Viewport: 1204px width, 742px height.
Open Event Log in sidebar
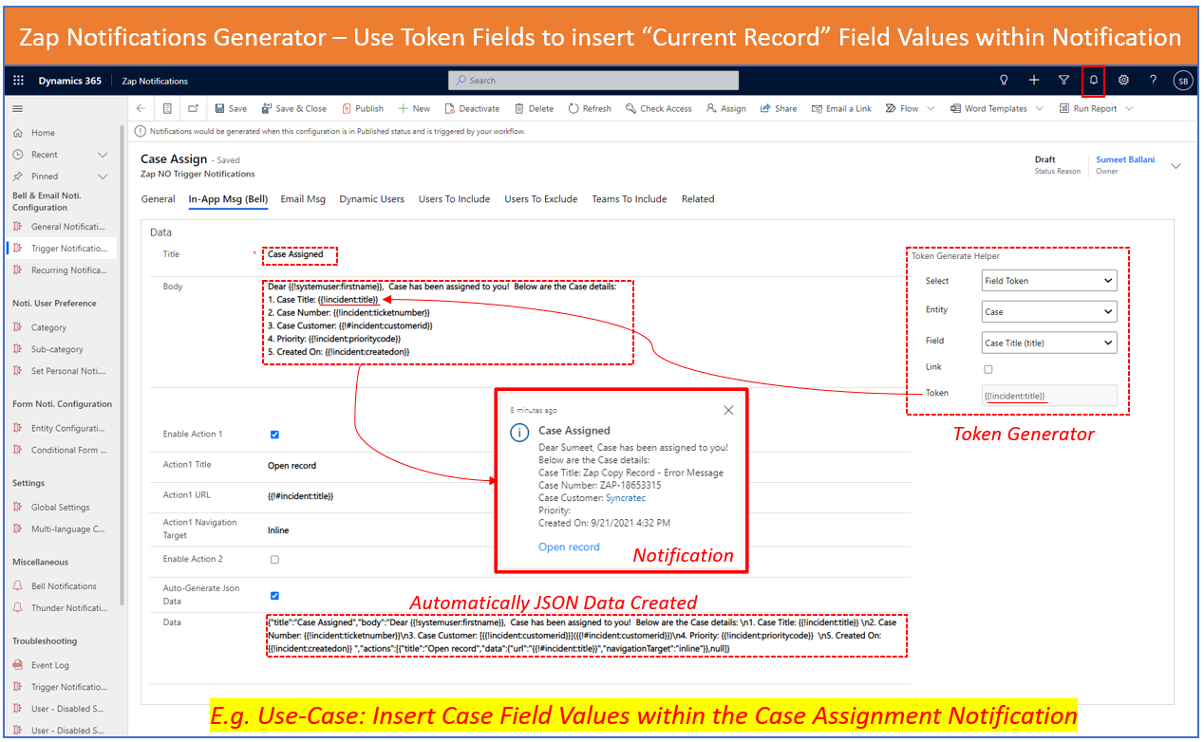pyautogui.click(x=49, y=665)
